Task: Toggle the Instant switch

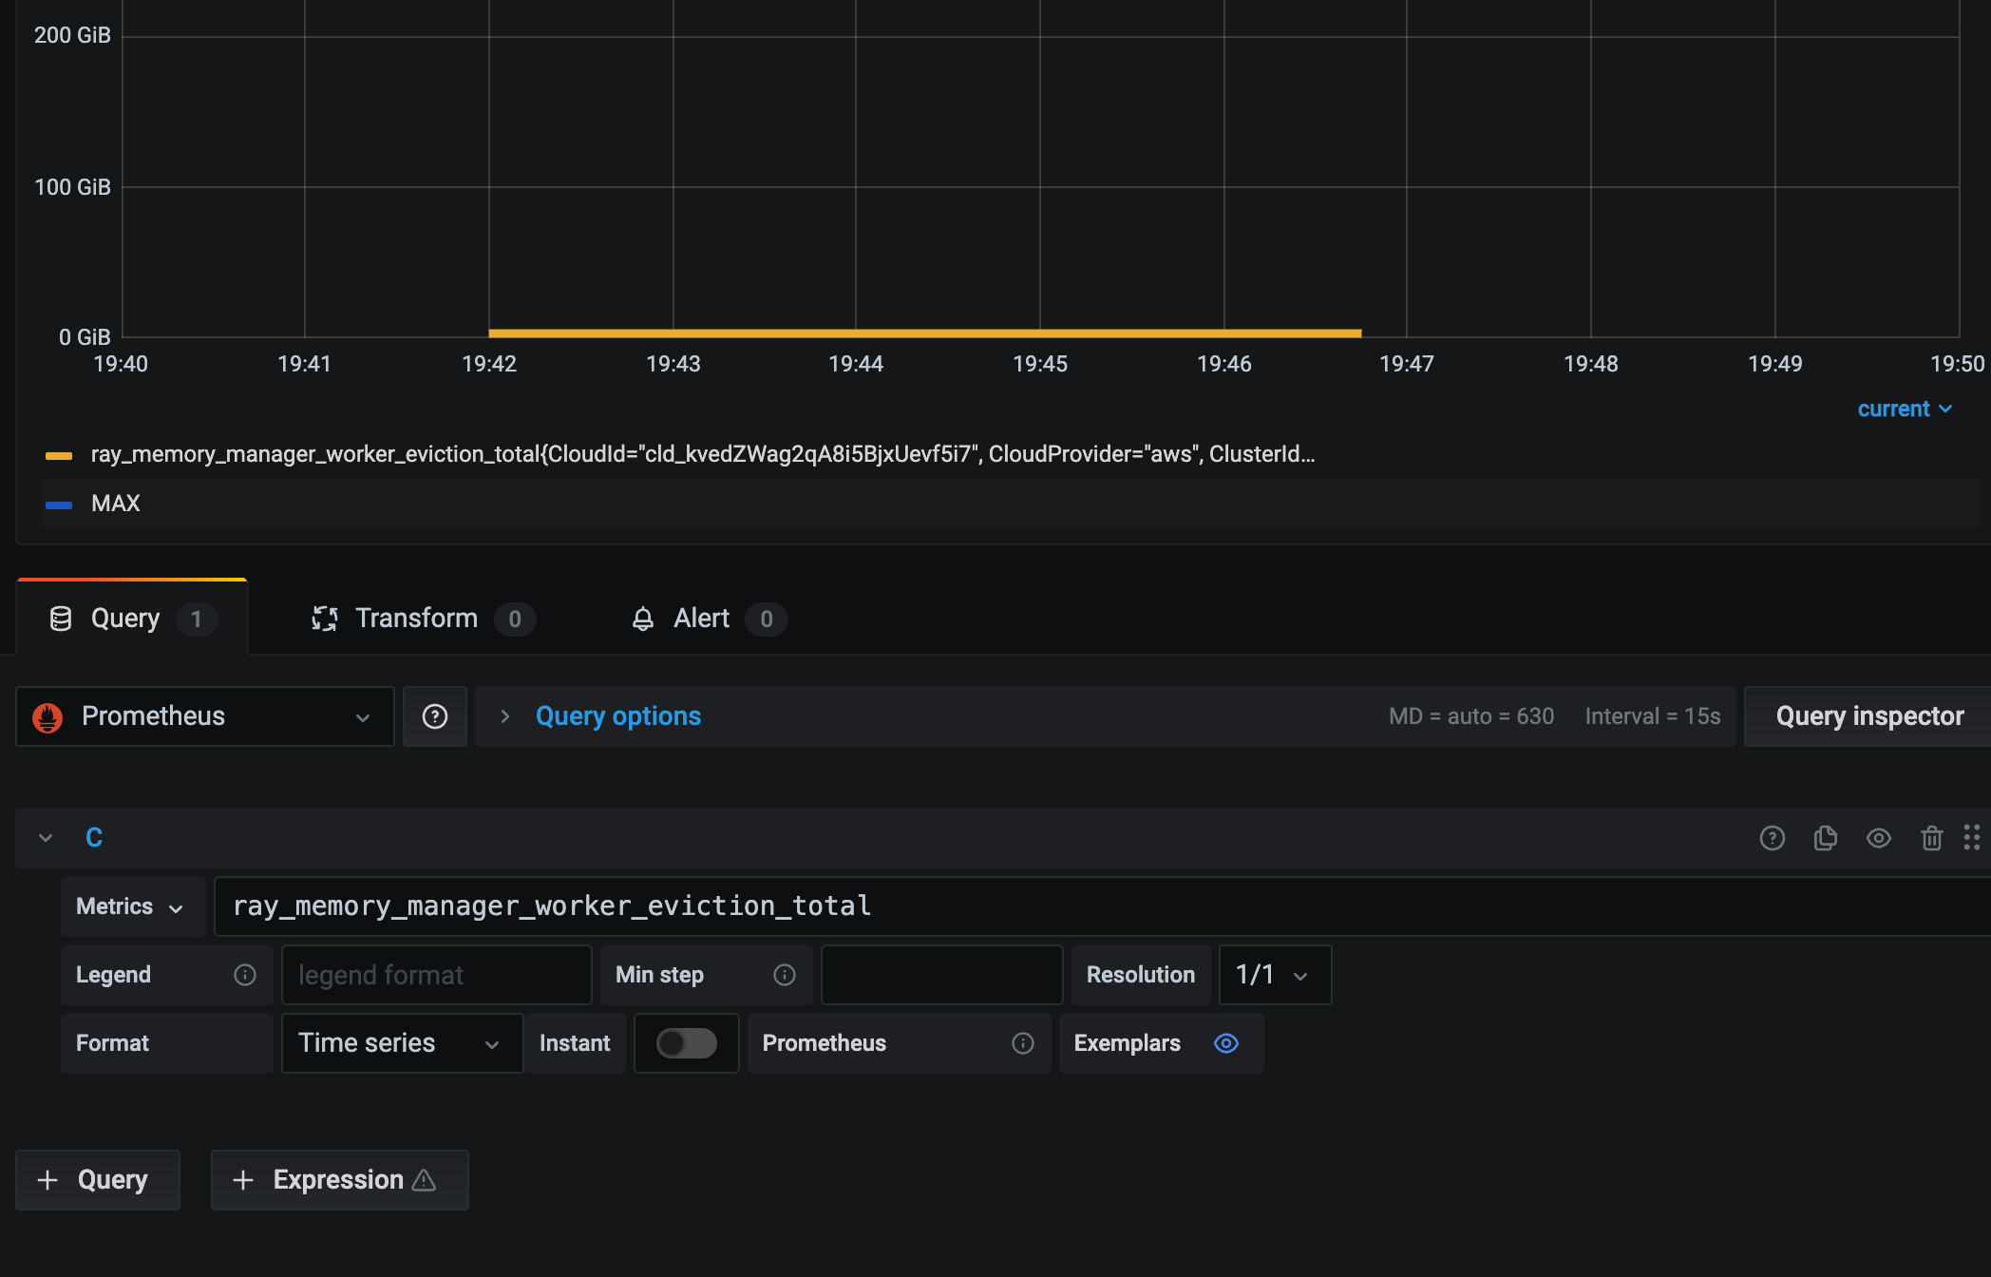Action: [687, 1043]
